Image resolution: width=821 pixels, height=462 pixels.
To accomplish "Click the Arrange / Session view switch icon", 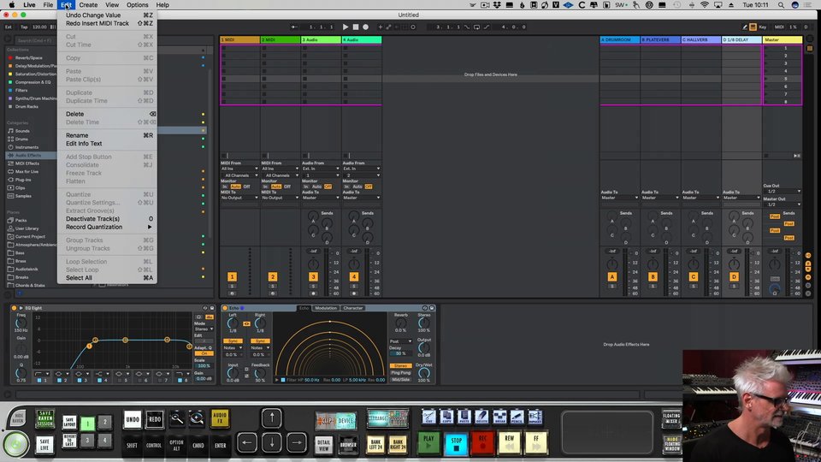I will pyautogui.click(x=387, y=419).
